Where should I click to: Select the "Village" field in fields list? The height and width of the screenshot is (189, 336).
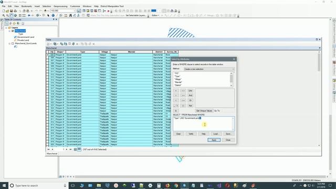(178, 79)
